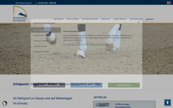Open cookie settings via the cookie icon

(5, 103)
